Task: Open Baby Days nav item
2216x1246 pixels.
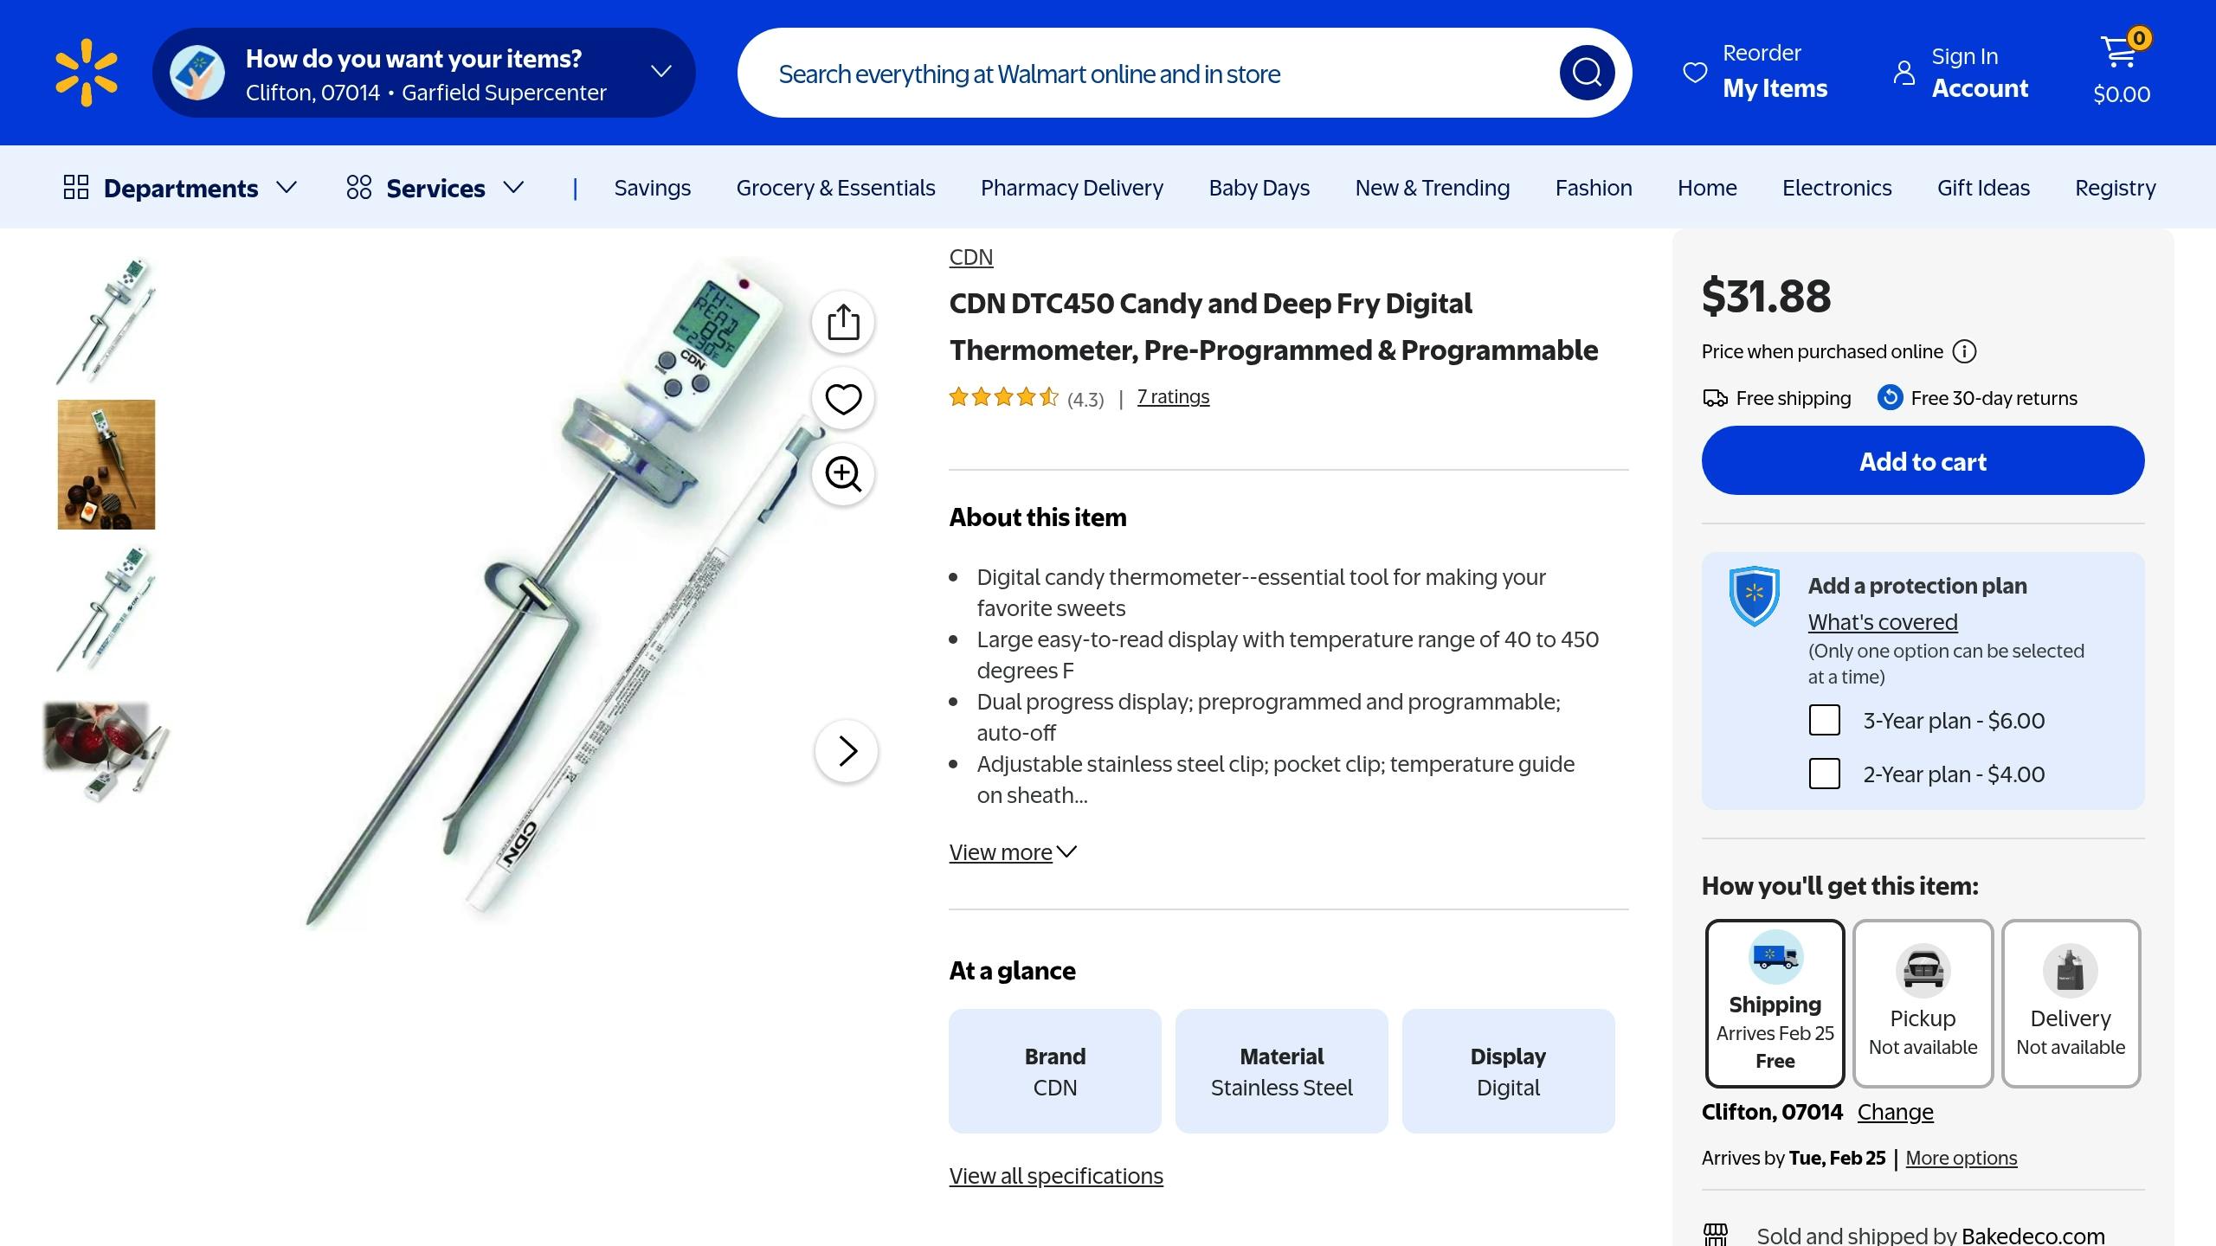Action: click(x=1259, y=188)
